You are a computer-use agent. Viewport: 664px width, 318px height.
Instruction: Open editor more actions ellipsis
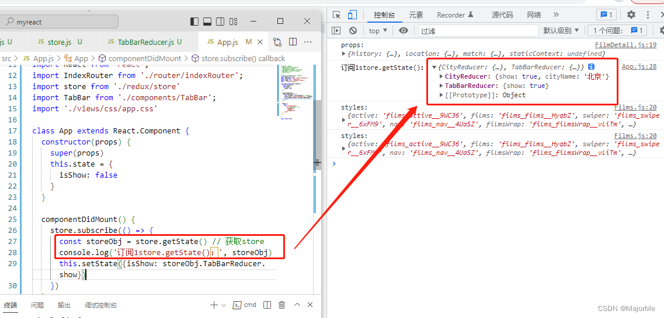point(308,42)
